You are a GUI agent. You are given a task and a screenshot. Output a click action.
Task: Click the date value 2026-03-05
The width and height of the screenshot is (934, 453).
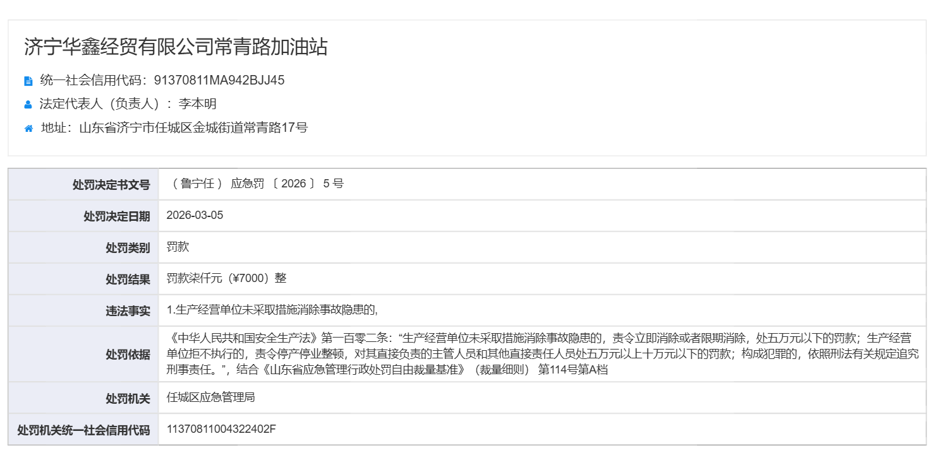tap(195, 215)
